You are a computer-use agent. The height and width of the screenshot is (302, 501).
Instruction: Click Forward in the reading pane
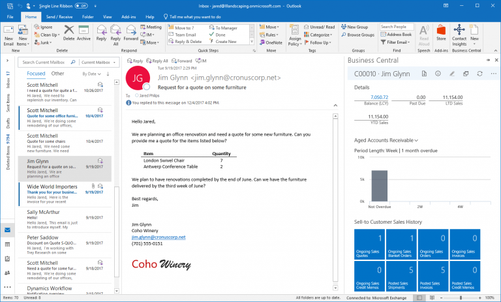[x=182, y=61]
